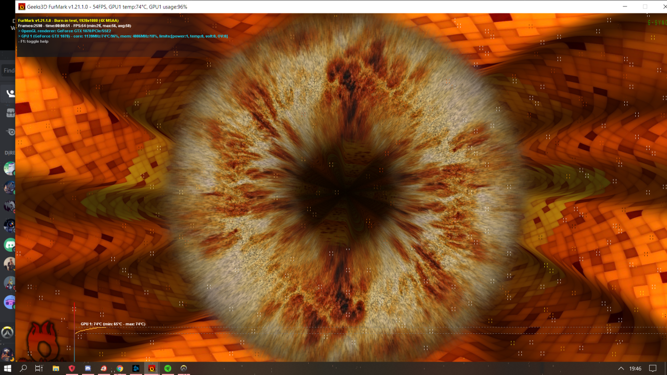The width and height of the screenshot is (667, 375).
Task: Click the Frames and FPS stats line
Action: click(x=75, y=26)
